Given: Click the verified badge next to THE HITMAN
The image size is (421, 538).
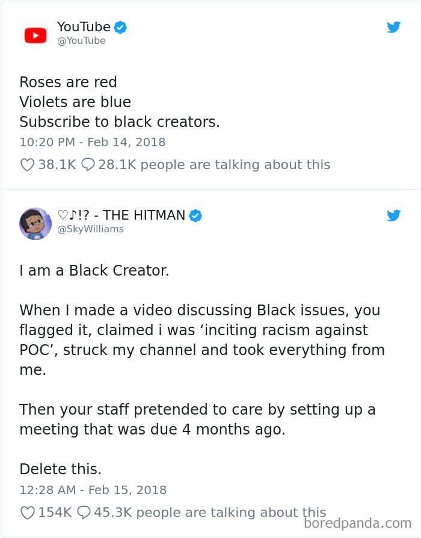Looking at the screenshot, I should (194, 215).
